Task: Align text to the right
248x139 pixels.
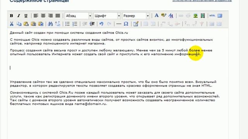Action: tap(50, 15)
